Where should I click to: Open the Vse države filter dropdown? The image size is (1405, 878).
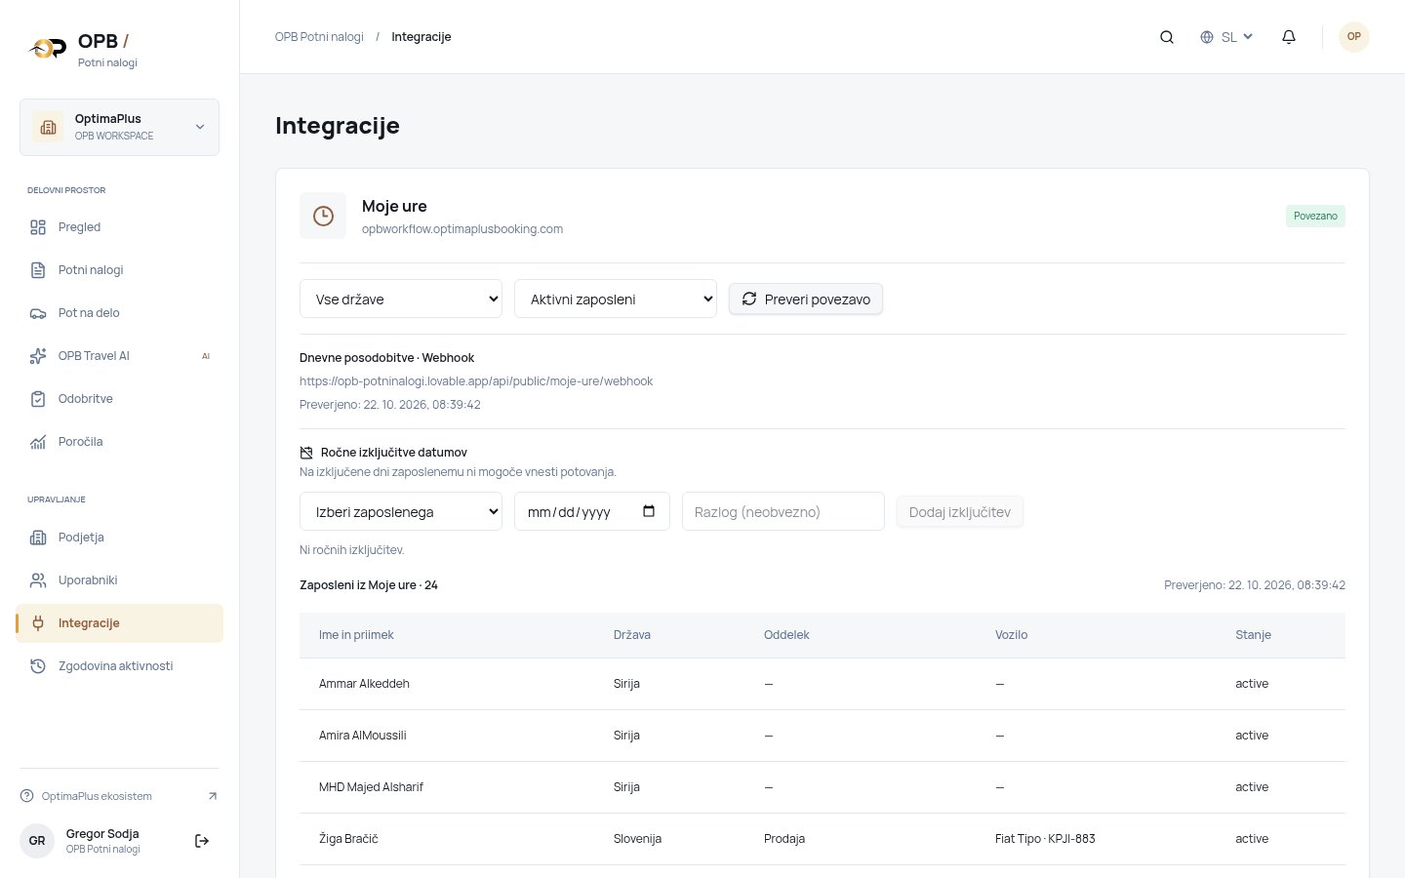click(401, 299)
